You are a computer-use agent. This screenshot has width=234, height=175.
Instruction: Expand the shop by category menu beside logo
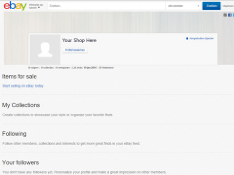point(36,6)
